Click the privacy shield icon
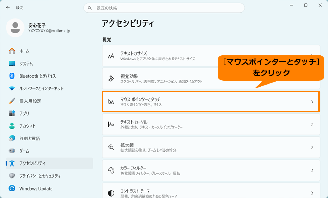The image size is (328, 198). [12, 176]
